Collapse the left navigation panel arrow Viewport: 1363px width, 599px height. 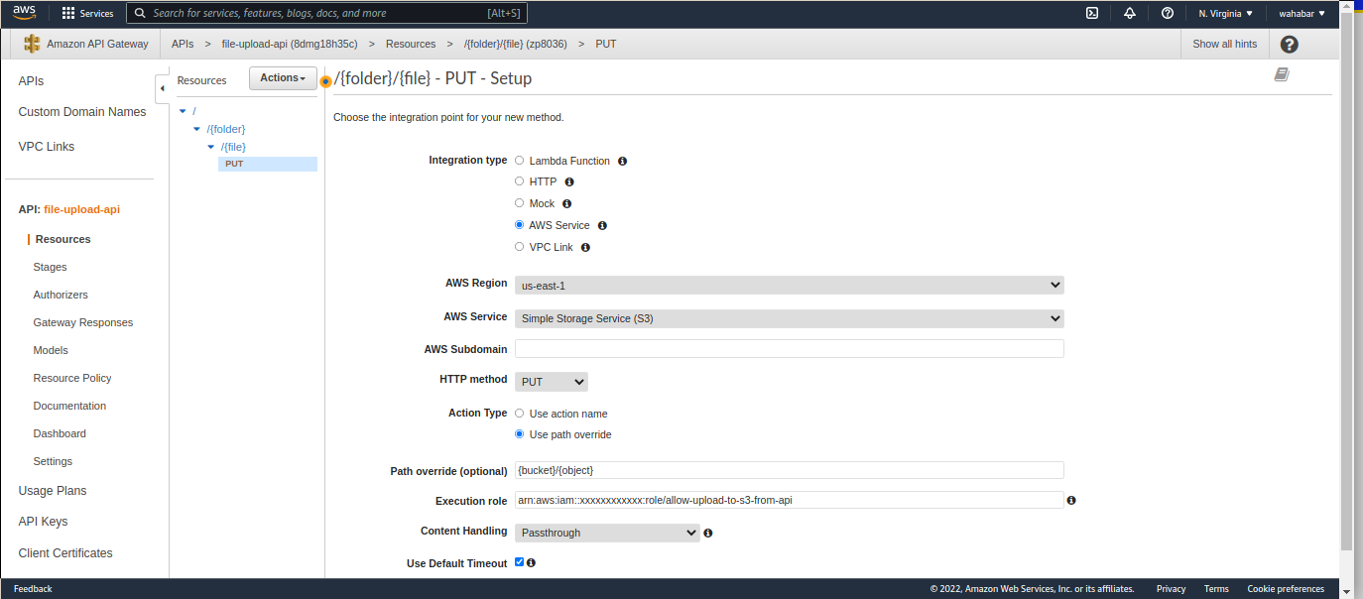coord(162,88)
